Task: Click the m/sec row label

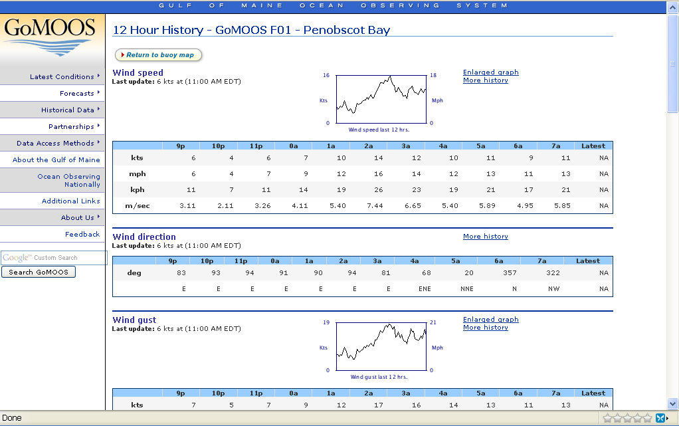Action: click(x=138, y=206)
